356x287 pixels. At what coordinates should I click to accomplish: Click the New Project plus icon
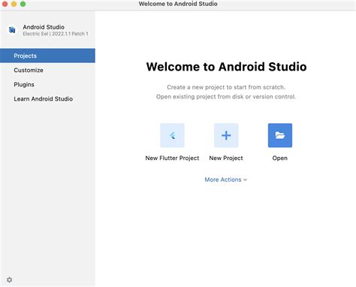(x=226, y=135)
